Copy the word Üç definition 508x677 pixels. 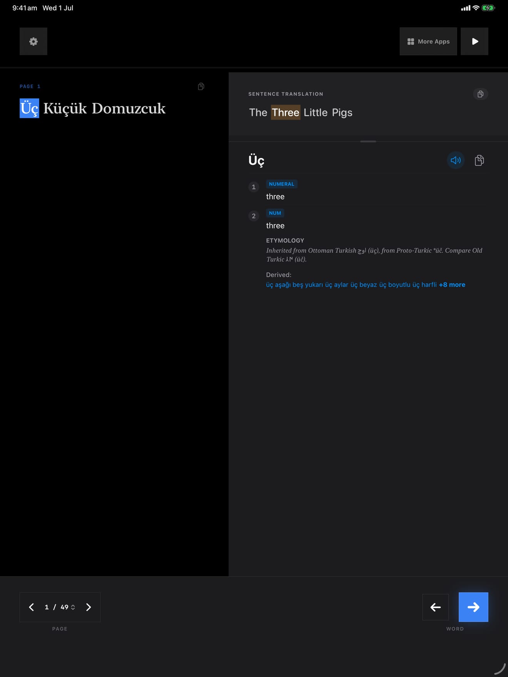click(479, 160)
